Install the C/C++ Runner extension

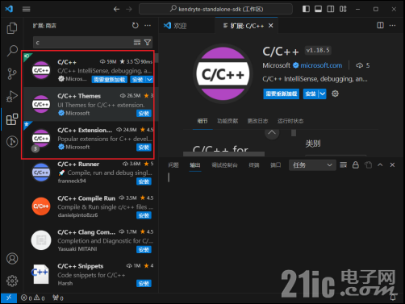coord(144,181)
